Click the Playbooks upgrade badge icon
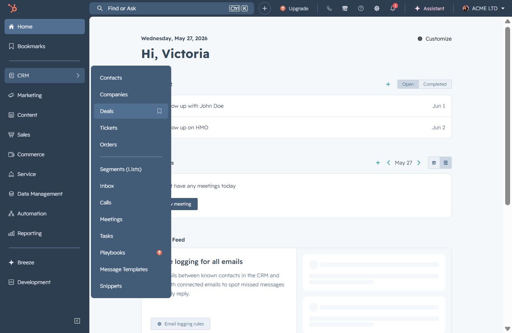Viewport: 512px width, 333px height. (159, 253)
